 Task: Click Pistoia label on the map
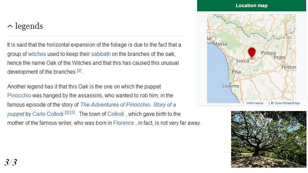pyautogui.click(x=268, y=53)
